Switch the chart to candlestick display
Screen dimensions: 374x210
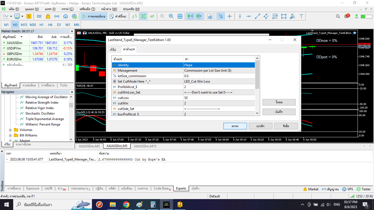click(x=143, y=16)
